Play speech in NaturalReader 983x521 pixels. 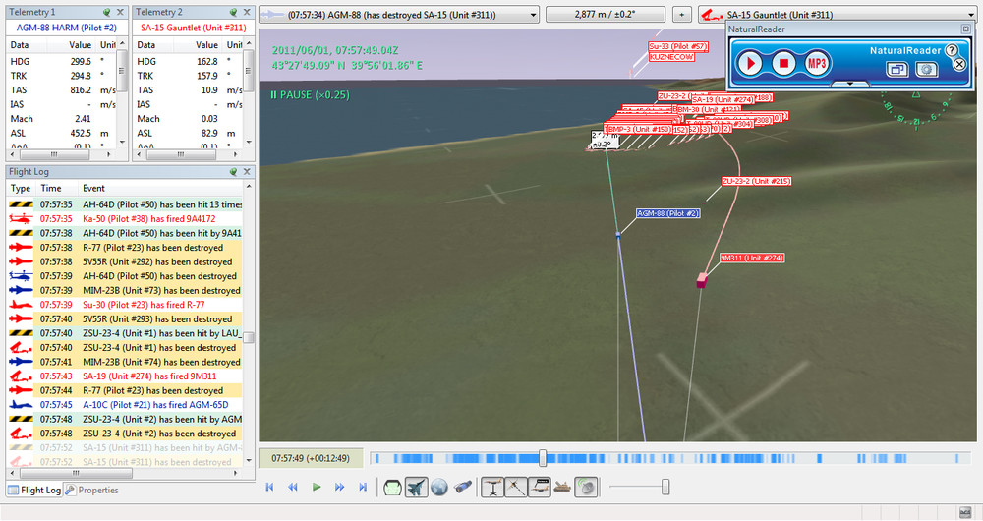(x=749, y=63)
